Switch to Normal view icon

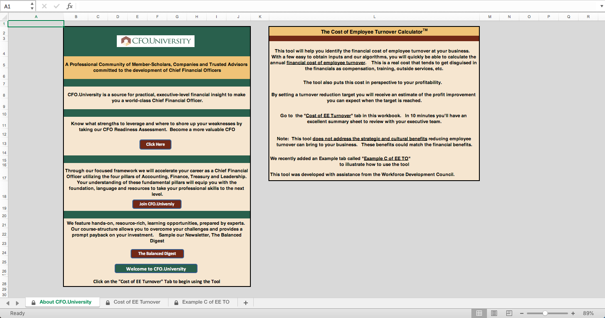pos(479,313)
